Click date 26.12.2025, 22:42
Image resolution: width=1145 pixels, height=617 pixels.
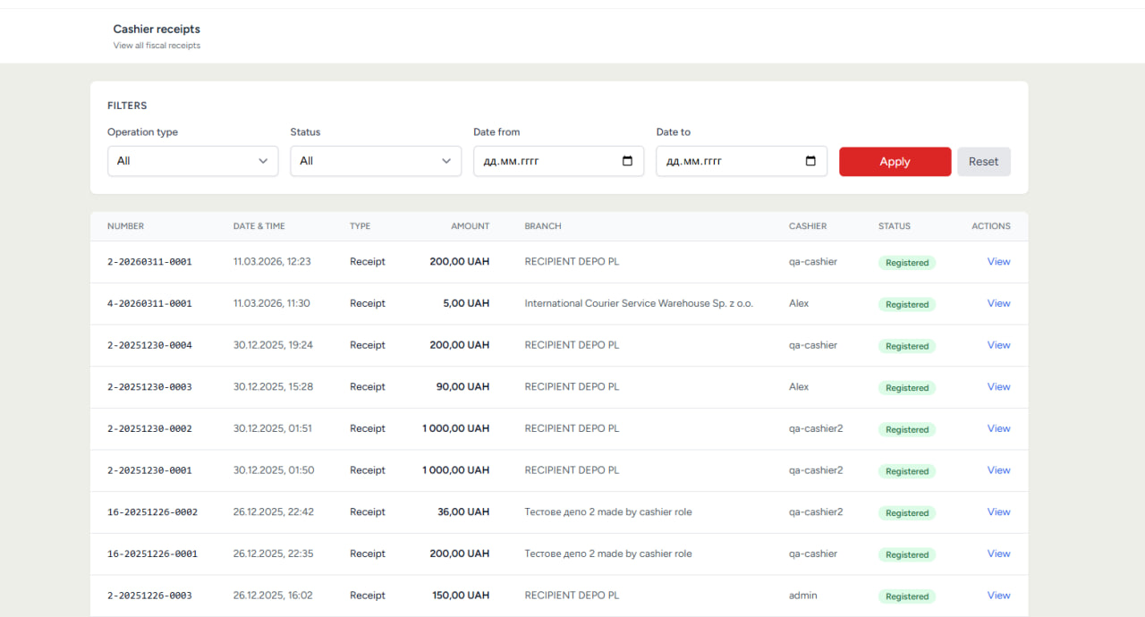(x=274, y=512)
